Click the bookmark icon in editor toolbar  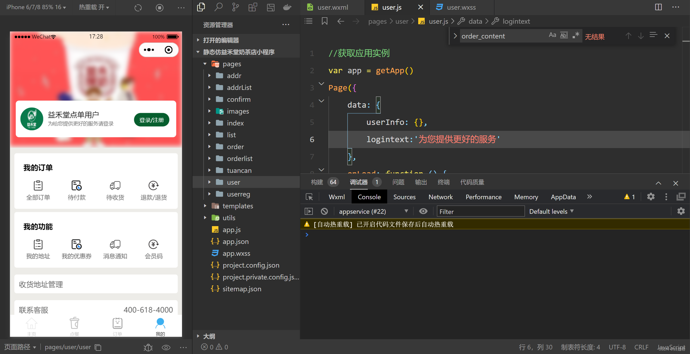(x=325, y=21)
